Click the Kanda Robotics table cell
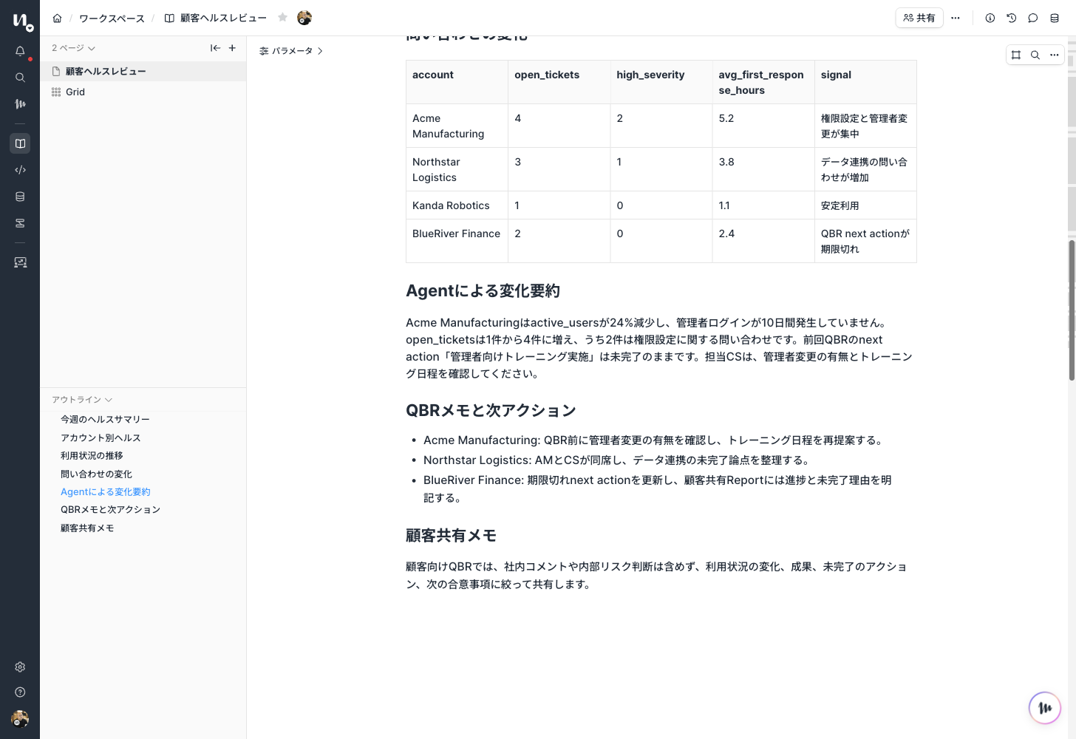The image size is (1076, 739). [457, 205]
